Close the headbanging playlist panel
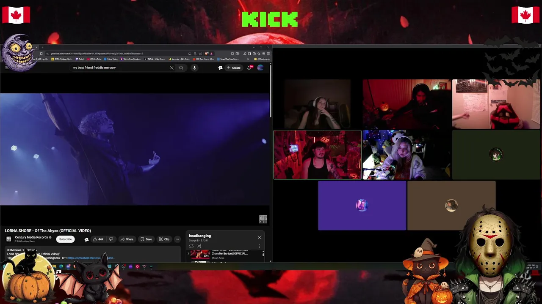 click(260, 237)
